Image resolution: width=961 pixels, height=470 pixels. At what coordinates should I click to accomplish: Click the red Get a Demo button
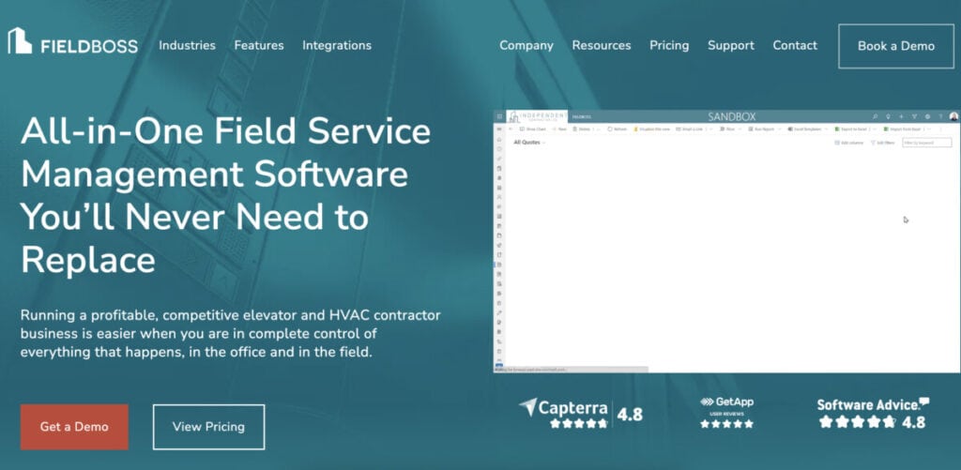click(74, 427)
